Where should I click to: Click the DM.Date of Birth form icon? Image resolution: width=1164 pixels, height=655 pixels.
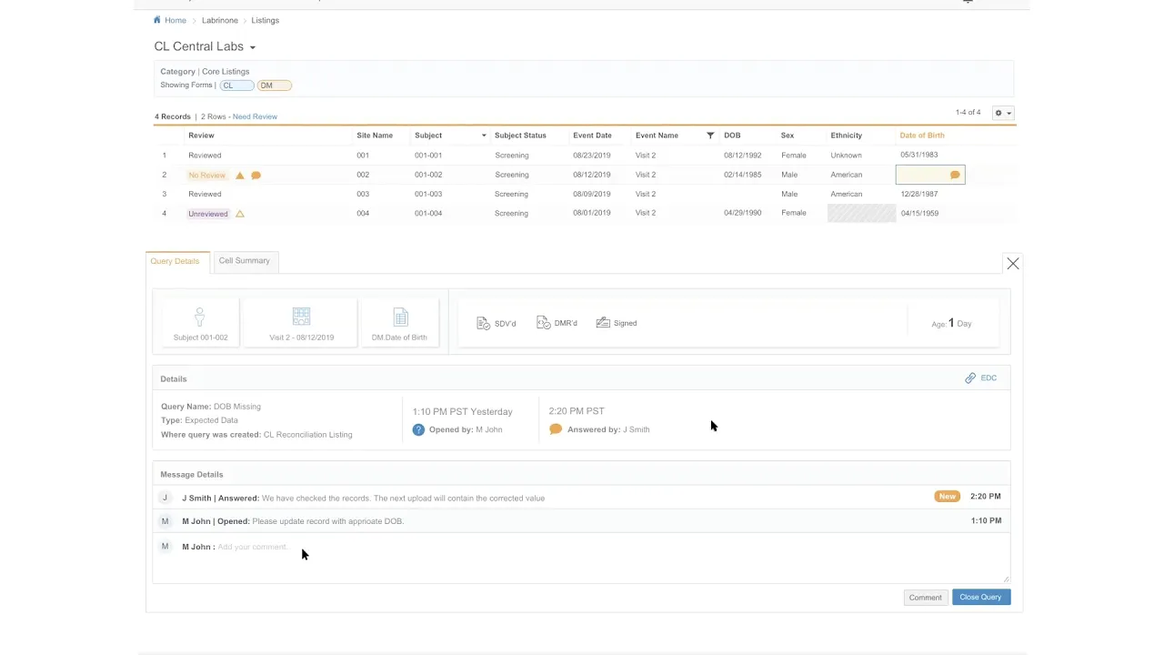click(400, 317)
